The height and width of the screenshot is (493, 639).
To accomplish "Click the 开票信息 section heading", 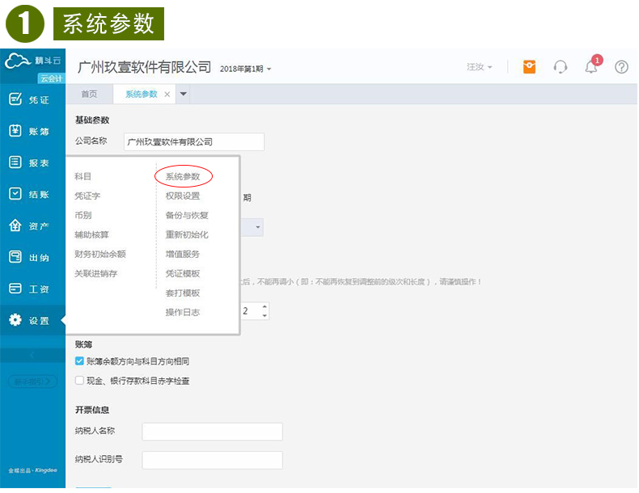I will click(x=92, y=410).
